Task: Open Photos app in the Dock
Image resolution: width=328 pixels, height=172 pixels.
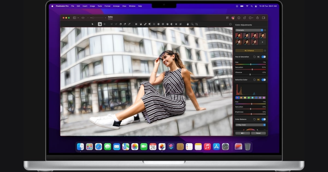Action: (135, 147)
